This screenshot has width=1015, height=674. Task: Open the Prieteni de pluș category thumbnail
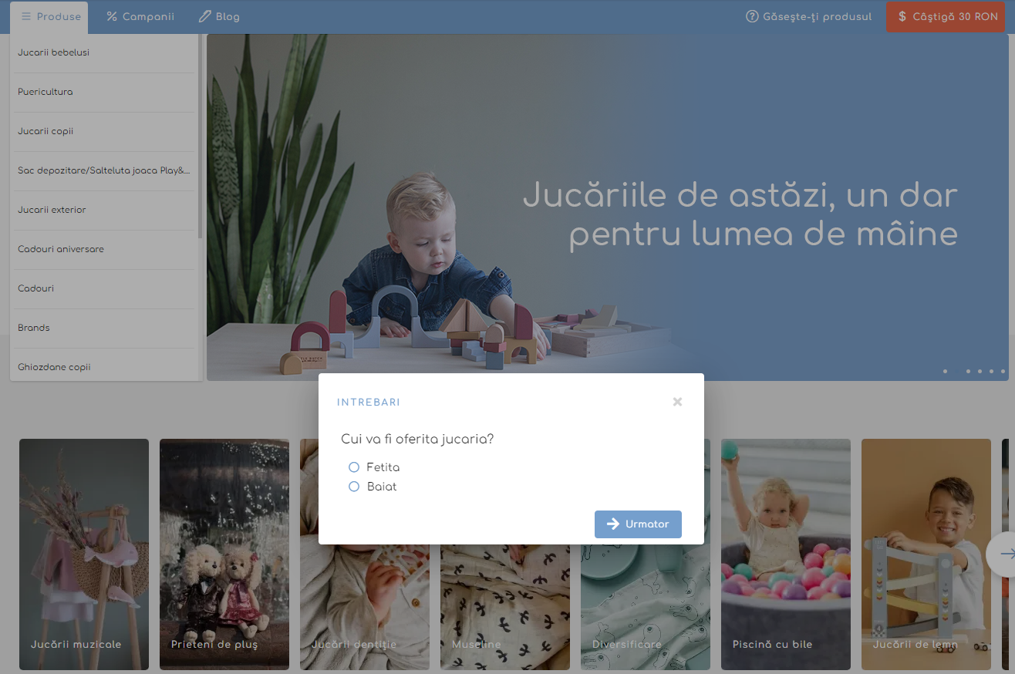coord(224,554)
